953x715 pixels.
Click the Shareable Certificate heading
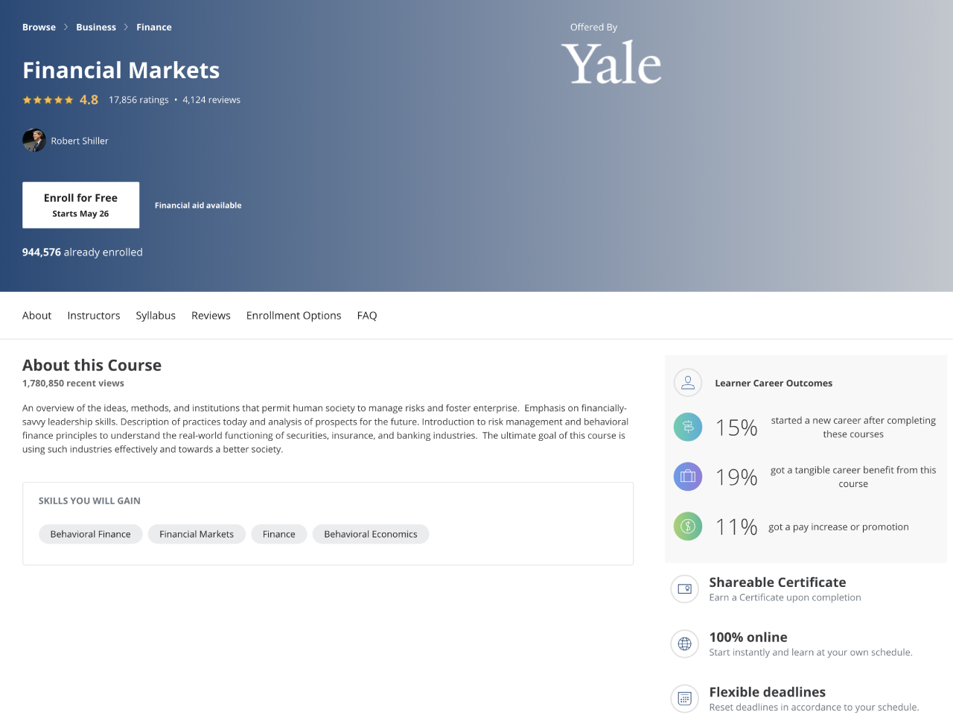point(777,582)
